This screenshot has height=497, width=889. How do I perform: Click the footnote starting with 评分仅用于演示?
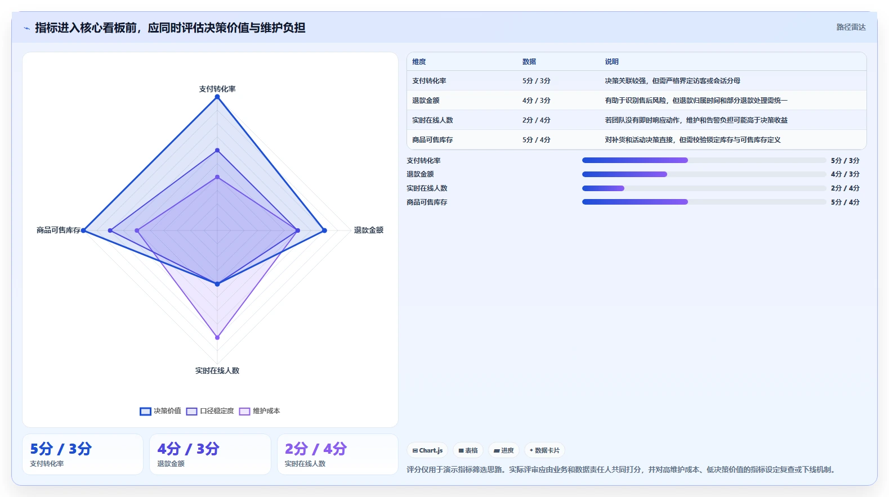click(622, 469)
